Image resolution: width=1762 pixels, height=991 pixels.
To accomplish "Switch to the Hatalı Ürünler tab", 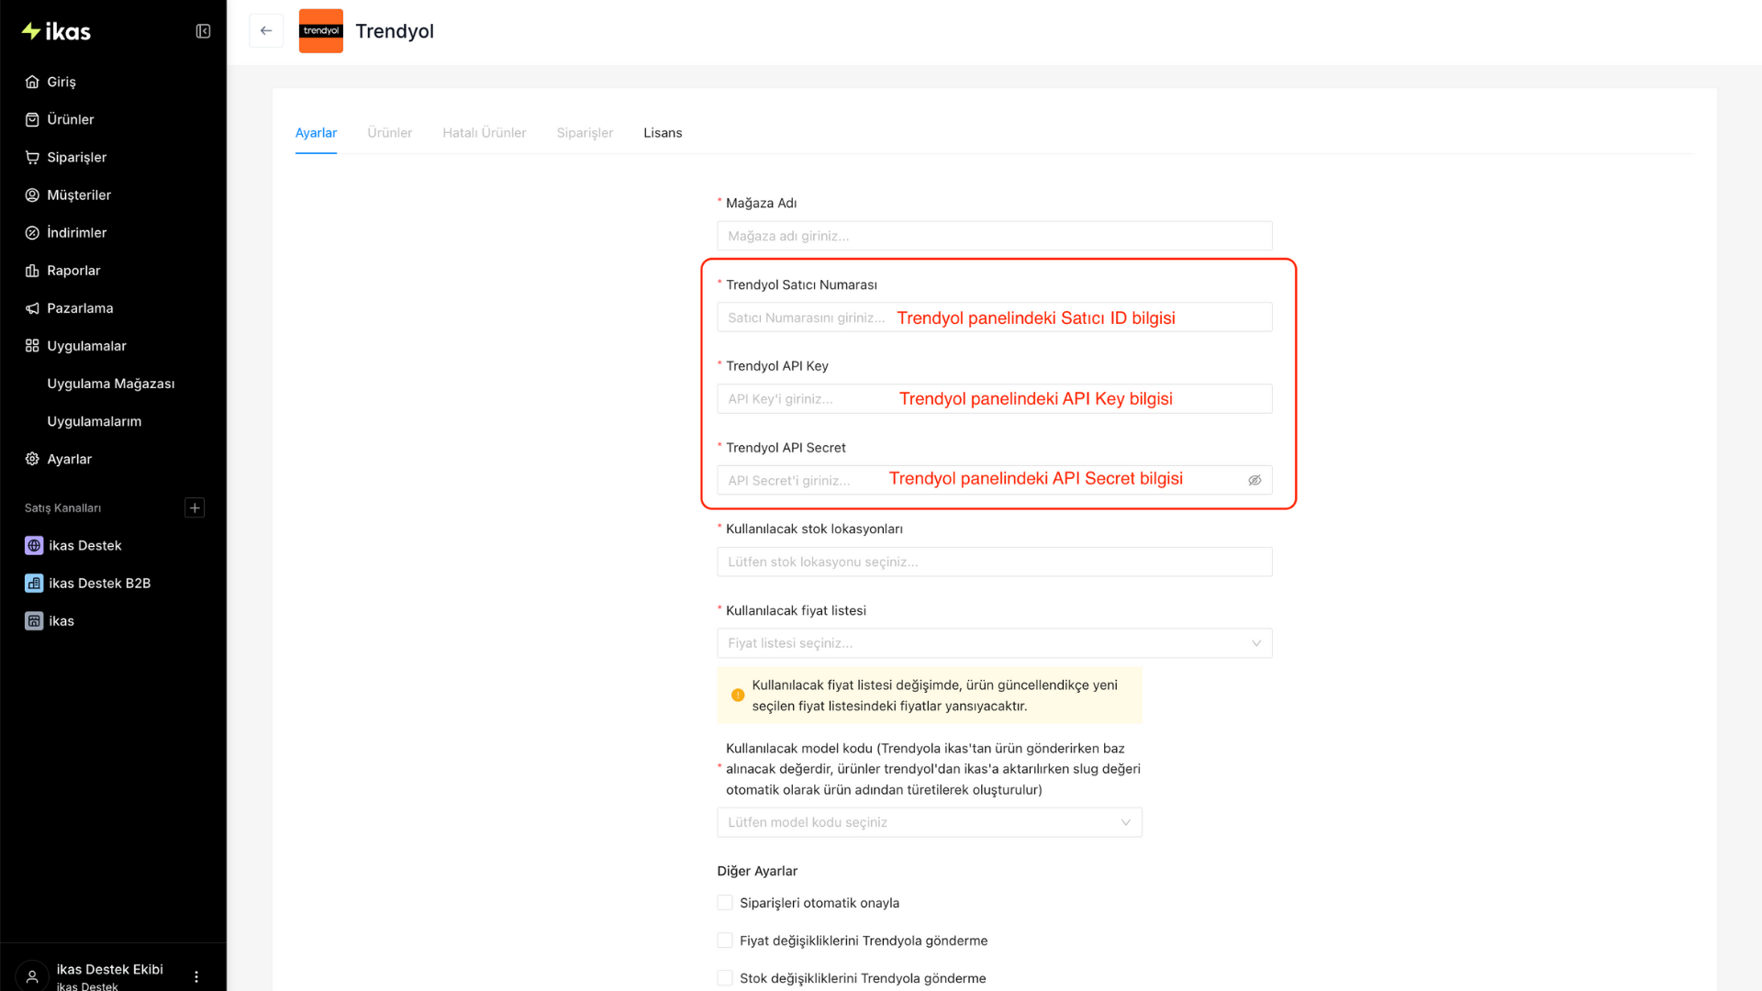I will [485, 133].
